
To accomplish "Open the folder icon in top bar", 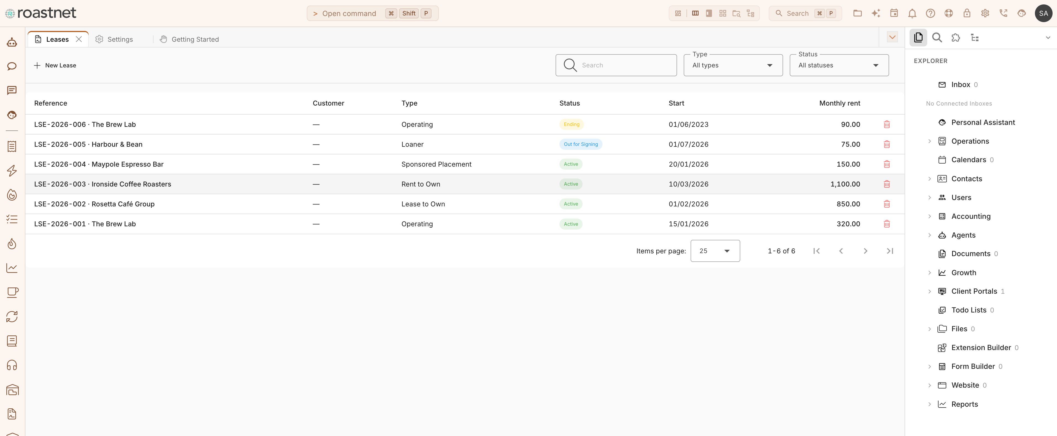I will click(857, 13).
